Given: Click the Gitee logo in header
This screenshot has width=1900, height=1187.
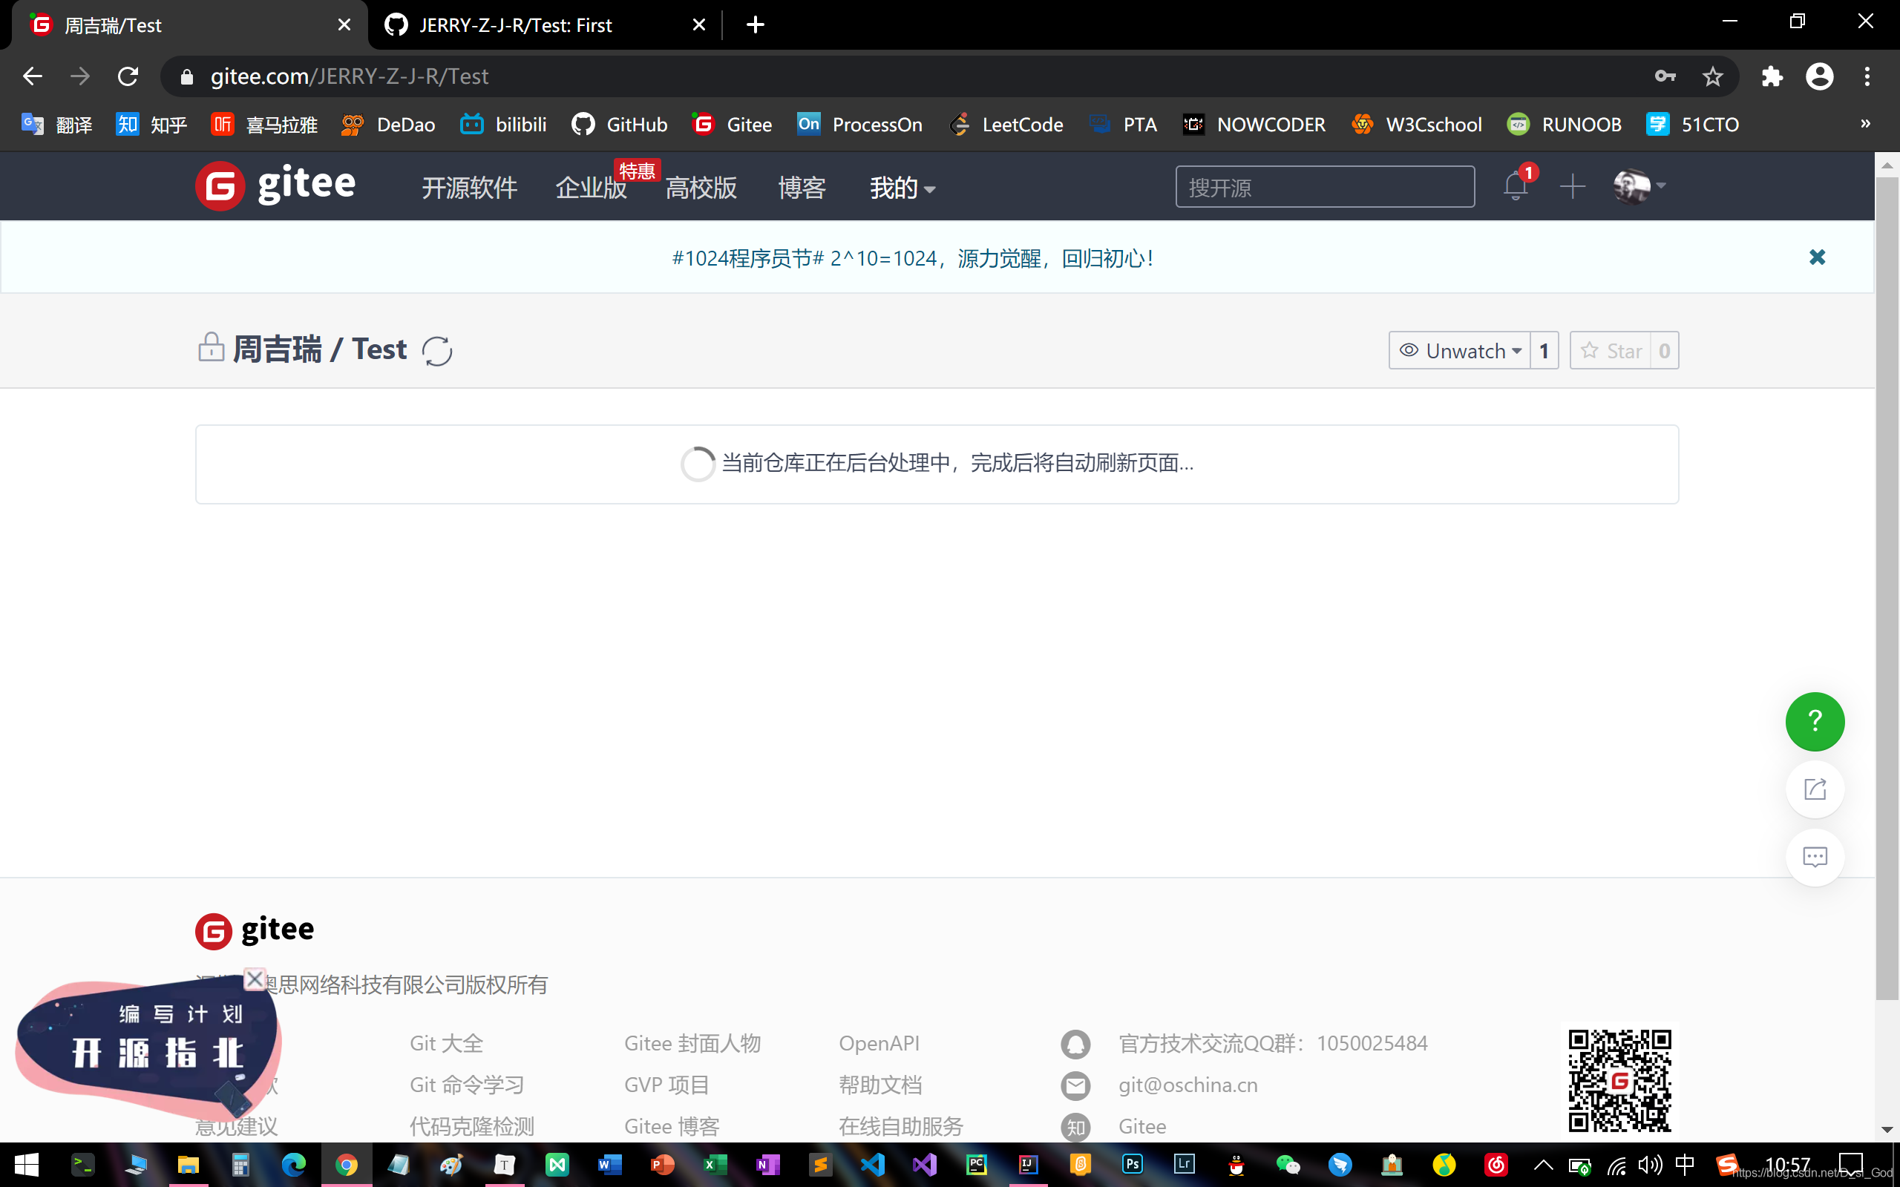Looking at the screenshot, I should coord(275,186).
